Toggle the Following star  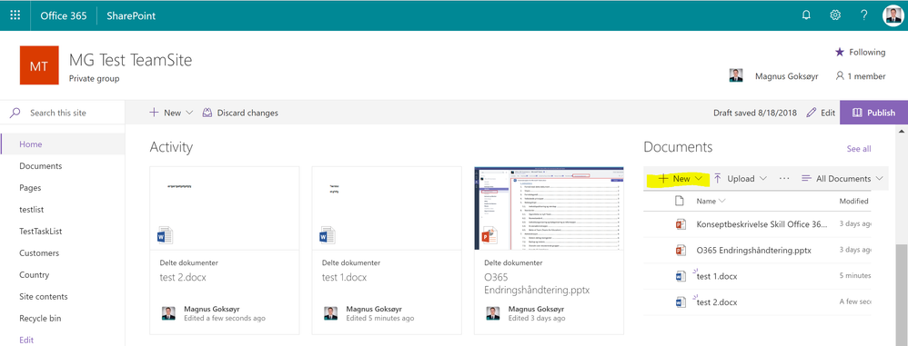(x=839, y=52)
